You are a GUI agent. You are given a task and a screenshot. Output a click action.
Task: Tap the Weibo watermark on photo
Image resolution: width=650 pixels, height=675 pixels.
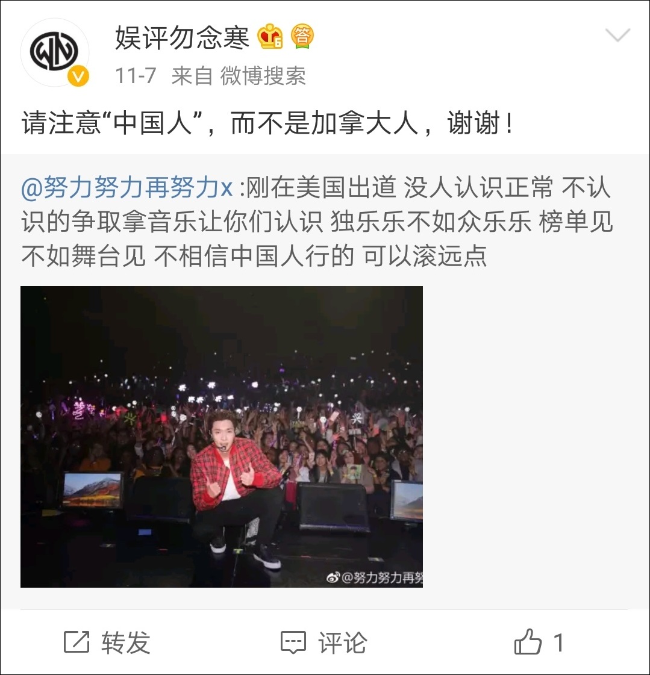[374, 577]
